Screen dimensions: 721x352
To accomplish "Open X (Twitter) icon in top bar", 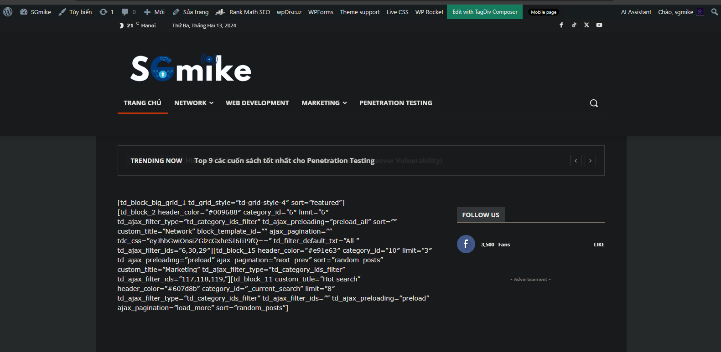I will coord(586,25).
